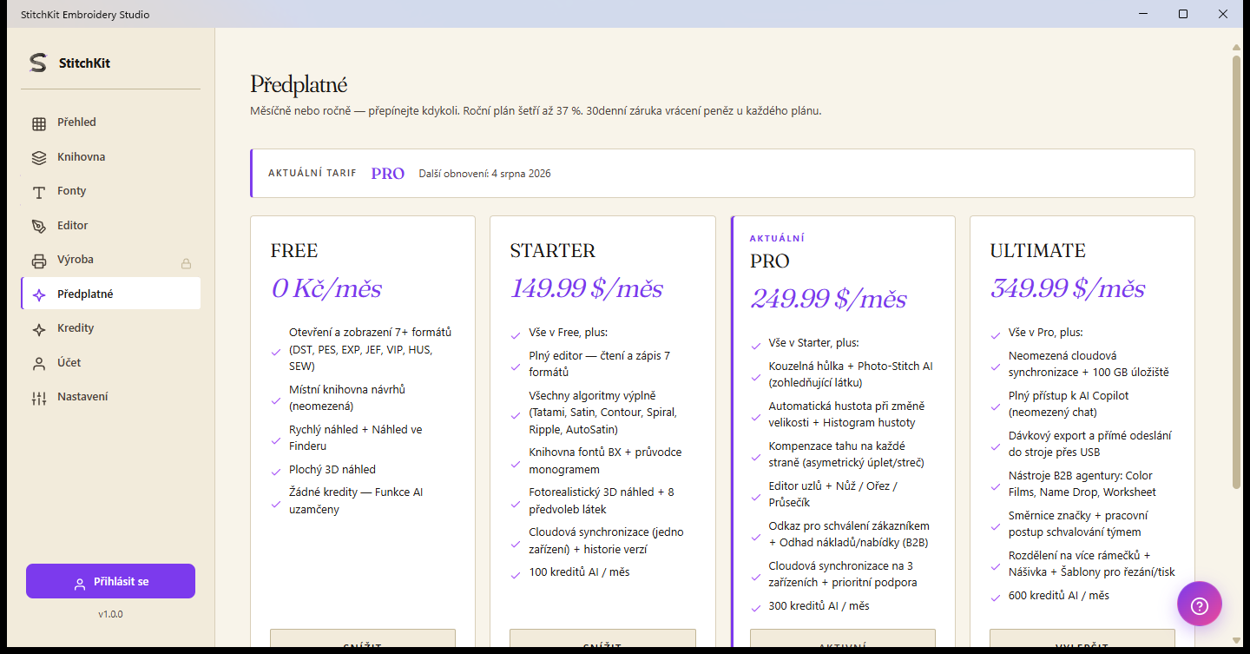Click the Přihlásit se button
This screenshot has width=1250, height=654.
coord(110,581)
